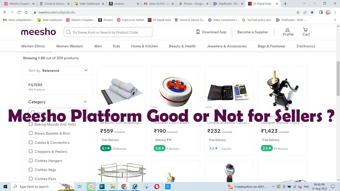Check the Baking Moulds And Tools filter

coord(31,124)
